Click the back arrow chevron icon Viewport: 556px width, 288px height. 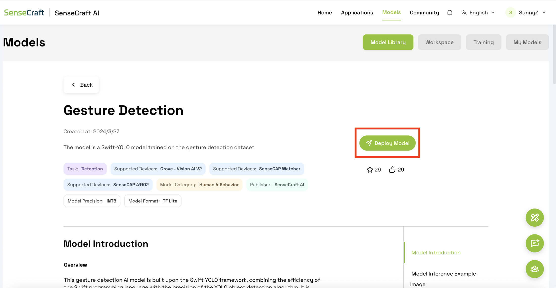point(73,85)
